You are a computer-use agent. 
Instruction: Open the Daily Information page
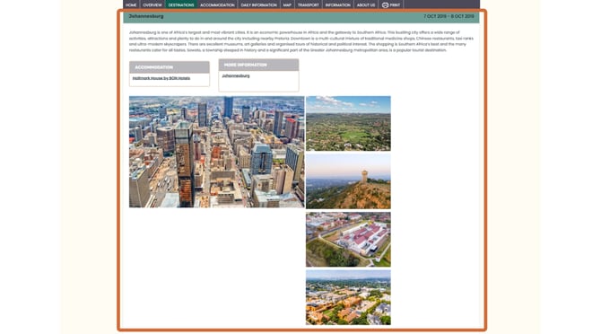[x=258, y=5]
